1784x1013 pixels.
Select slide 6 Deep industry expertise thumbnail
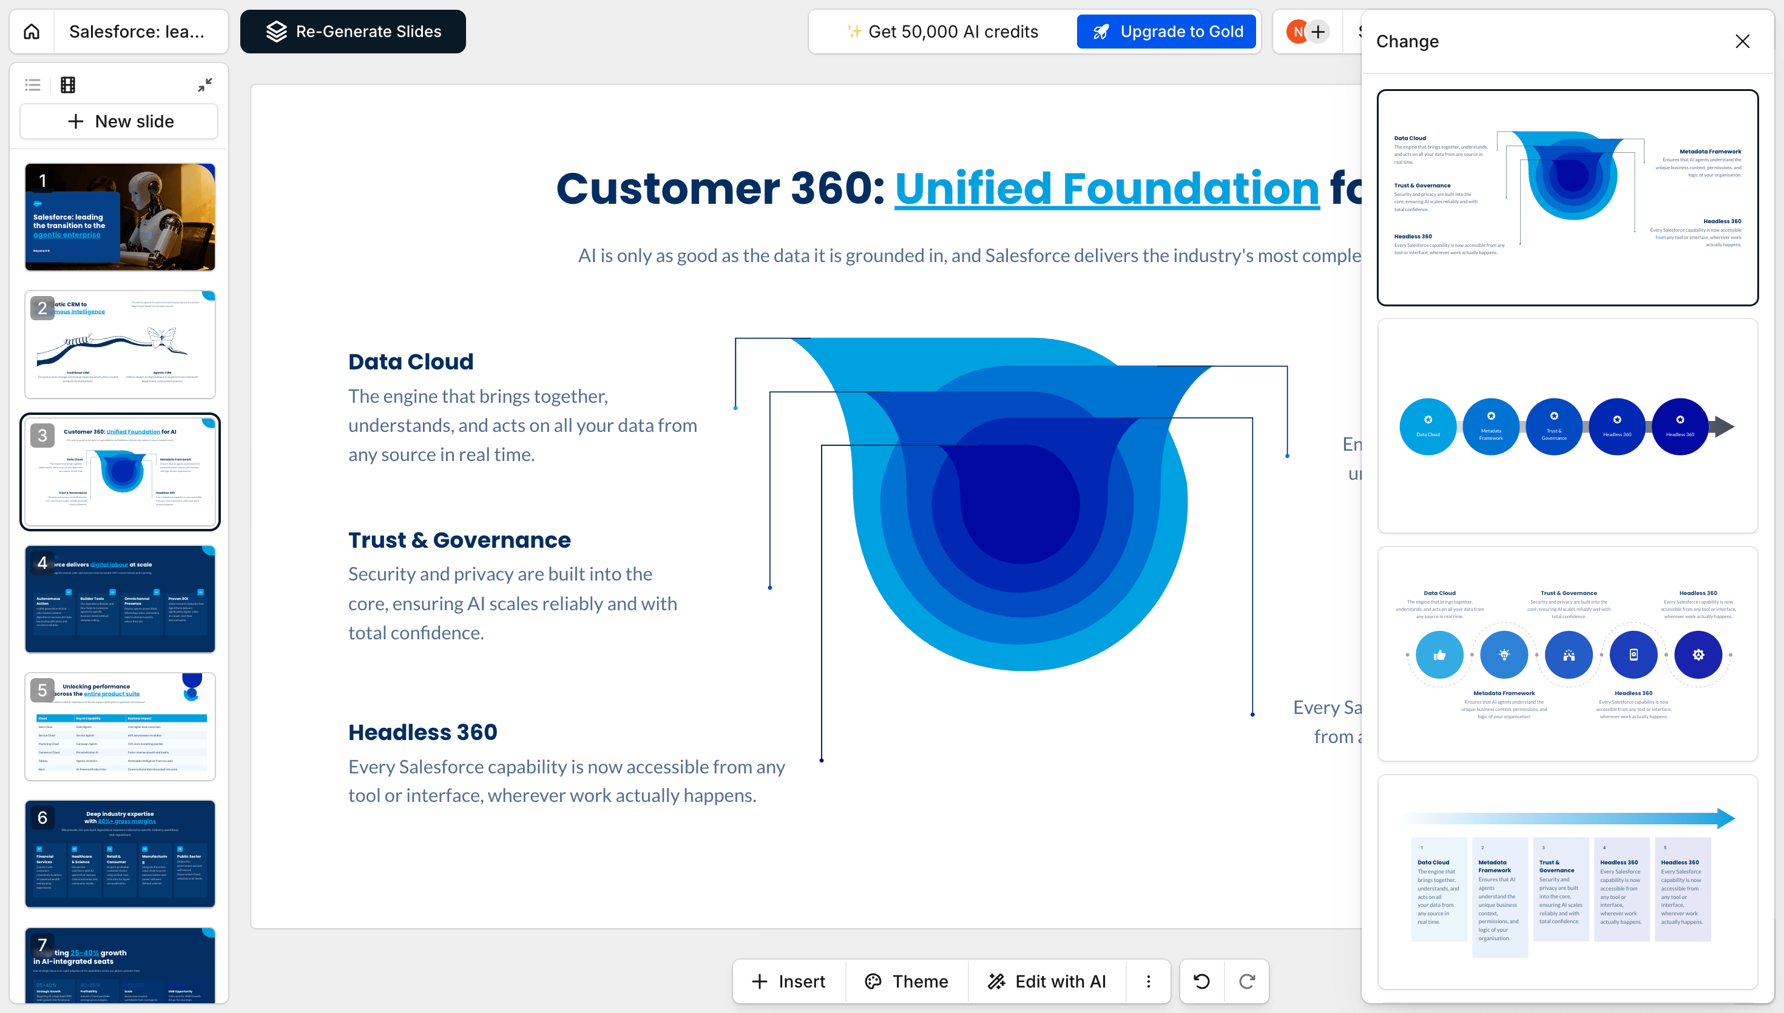click(120, 853)
